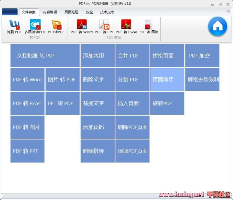This screenshot has width=233, height=200.
Task: Select the 多图片转PDF palette icon
Action: (x=35, y=27)
